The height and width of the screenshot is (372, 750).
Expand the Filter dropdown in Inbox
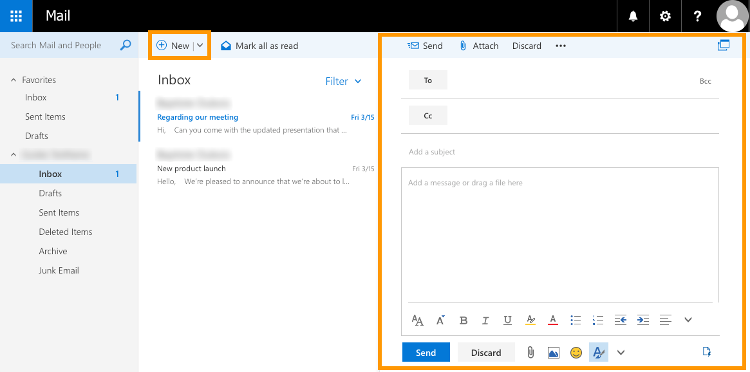click(x=343, y=81)
